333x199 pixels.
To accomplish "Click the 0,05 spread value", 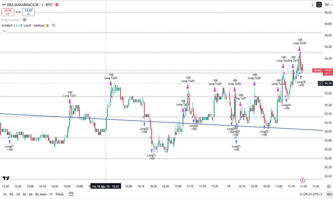I will [18, 12].
